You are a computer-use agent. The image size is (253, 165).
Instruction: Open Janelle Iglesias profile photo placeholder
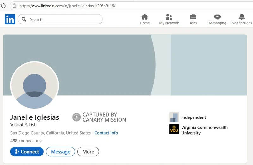click(x=34, y=85)
